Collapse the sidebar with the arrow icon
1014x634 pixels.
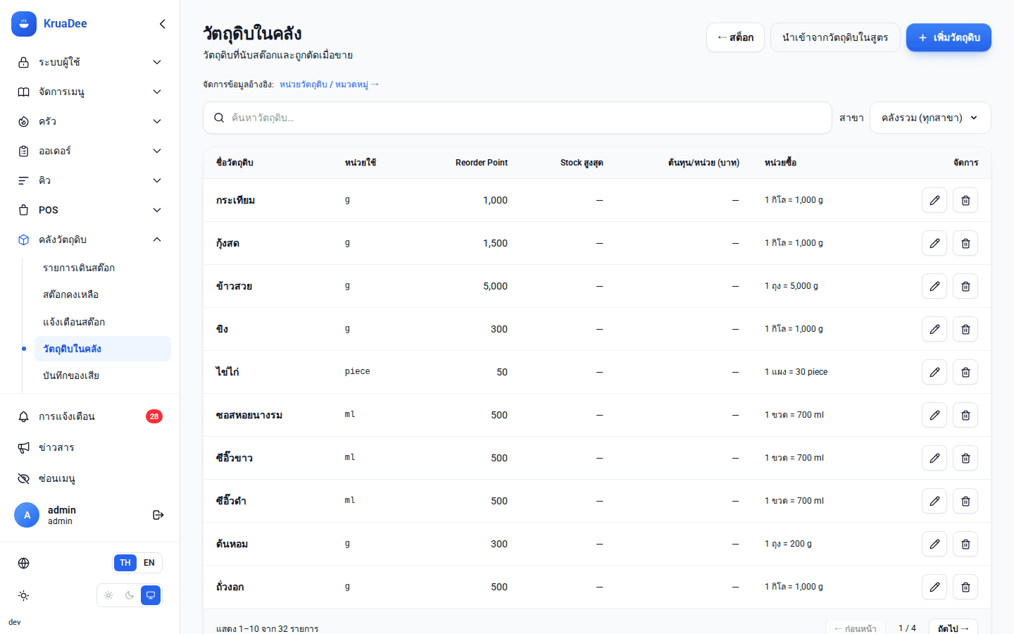coord(163,24)
